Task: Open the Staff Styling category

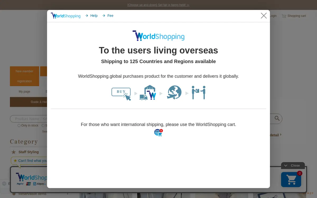Action: click(29, 152)
